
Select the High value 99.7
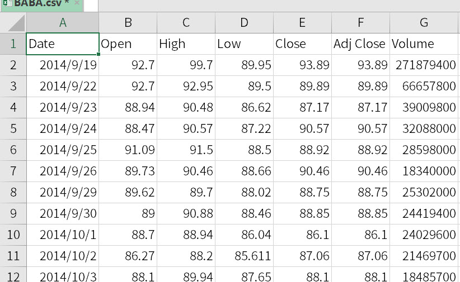186,65
